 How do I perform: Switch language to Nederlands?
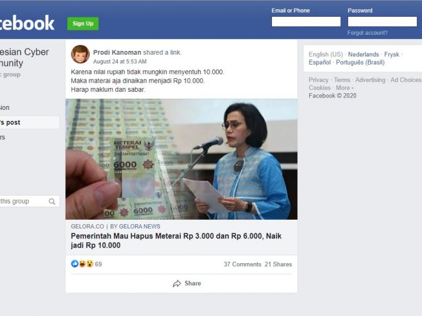tap(363, 55)
